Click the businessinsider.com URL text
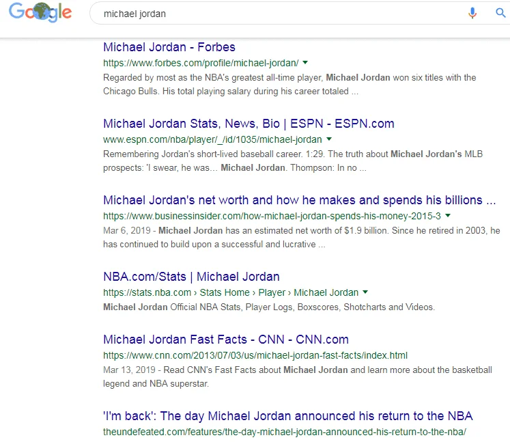This screenshot has width=510, height=442. point(272,216)
